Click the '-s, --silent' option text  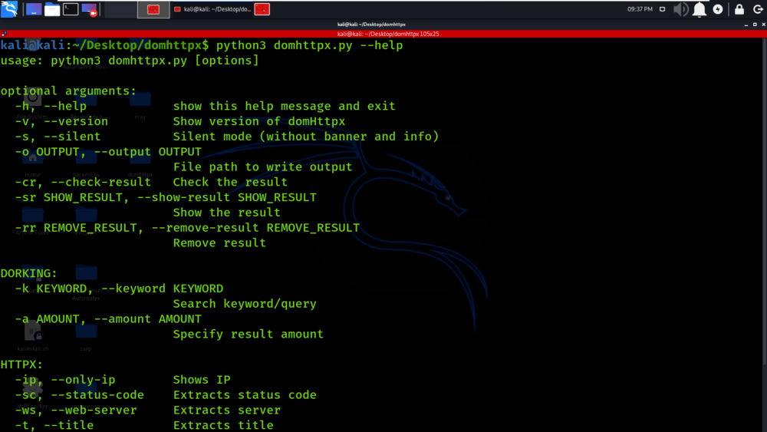[58, 137]
